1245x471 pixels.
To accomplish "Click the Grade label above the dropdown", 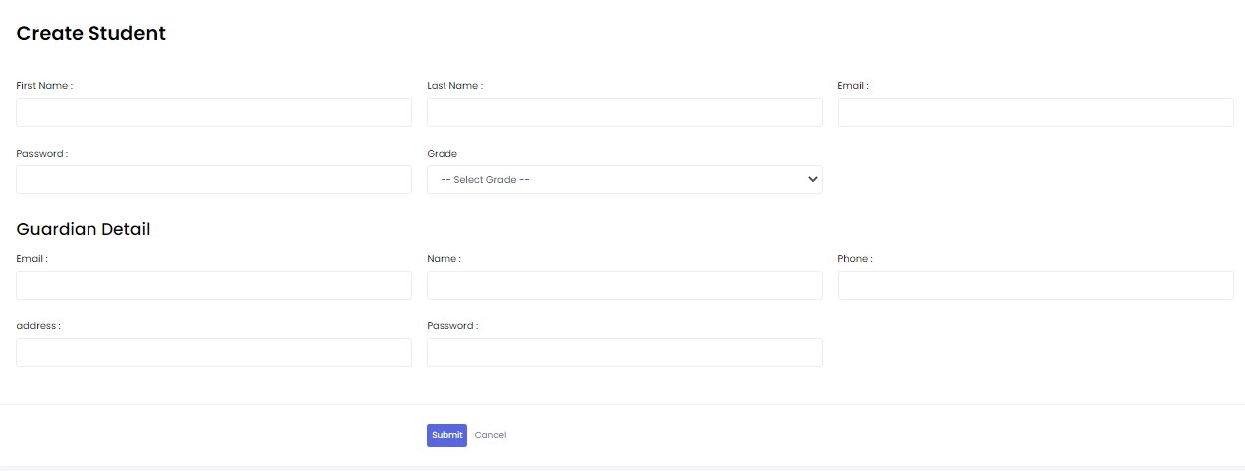I will pos(442,154).
